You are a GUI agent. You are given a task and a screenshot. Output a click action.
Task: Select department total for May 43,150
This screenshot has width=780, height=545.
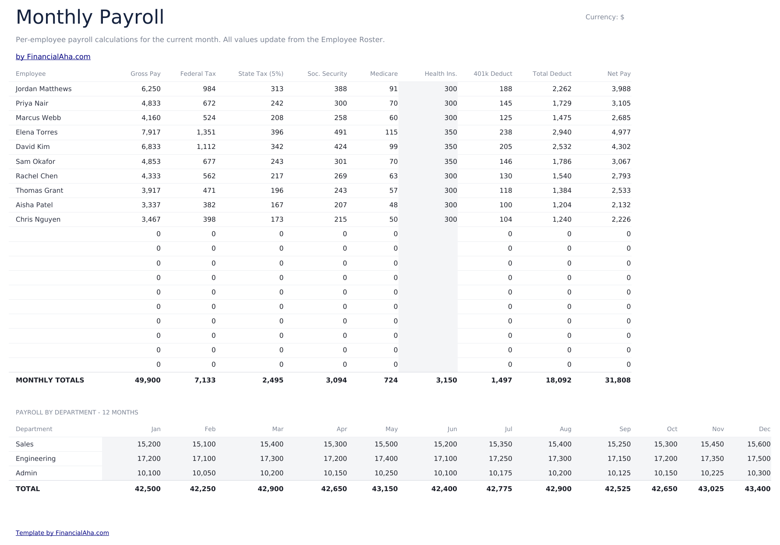click(x=385, y=489)
